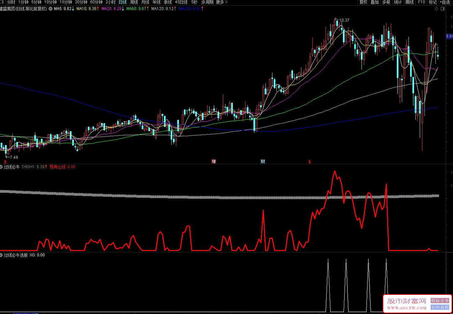Select the 5秒 period tab

[194, 2]
